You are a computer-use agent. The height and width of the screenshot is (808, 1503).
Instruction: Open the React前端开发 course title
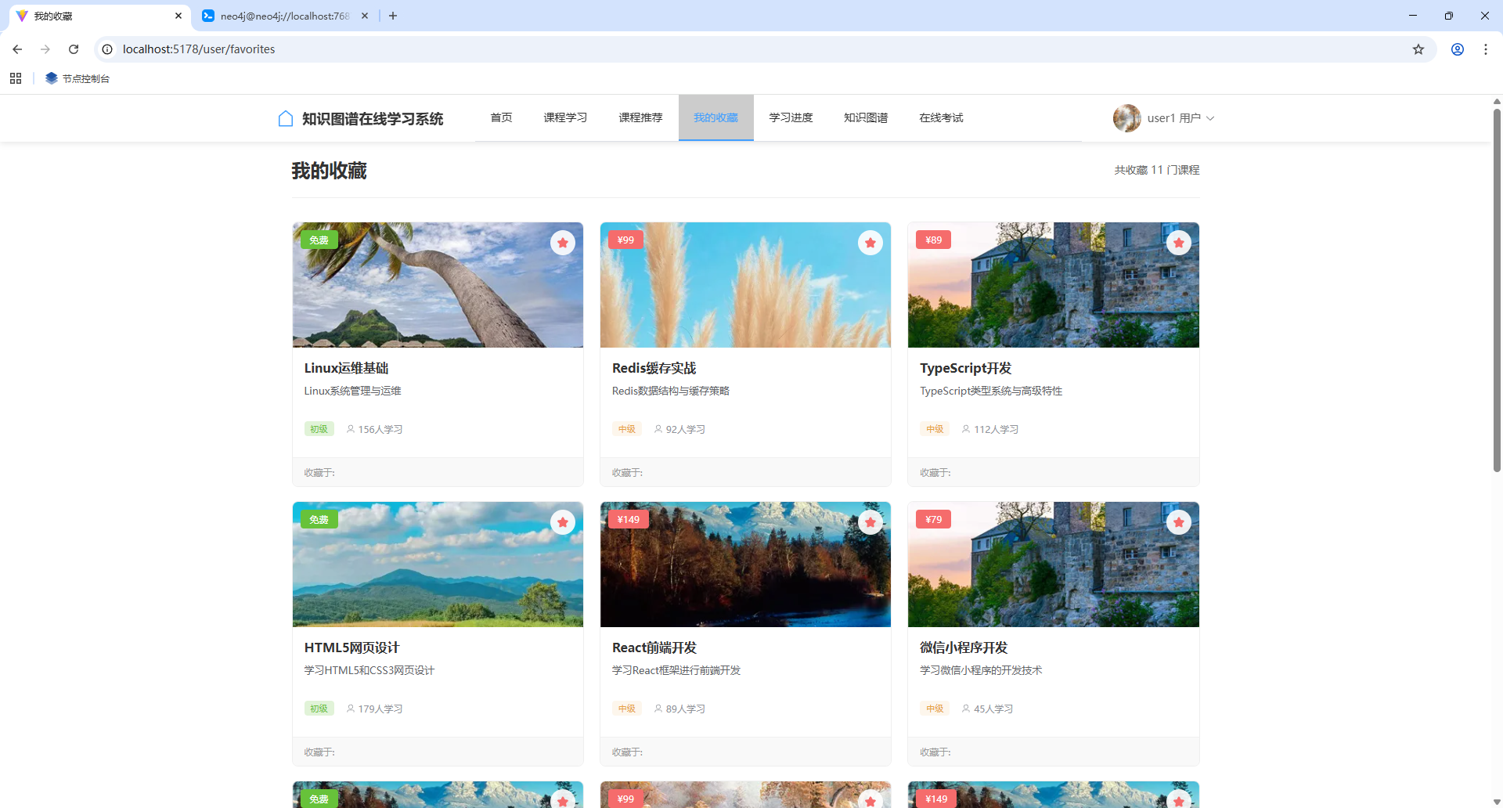[x=654, y=647]
